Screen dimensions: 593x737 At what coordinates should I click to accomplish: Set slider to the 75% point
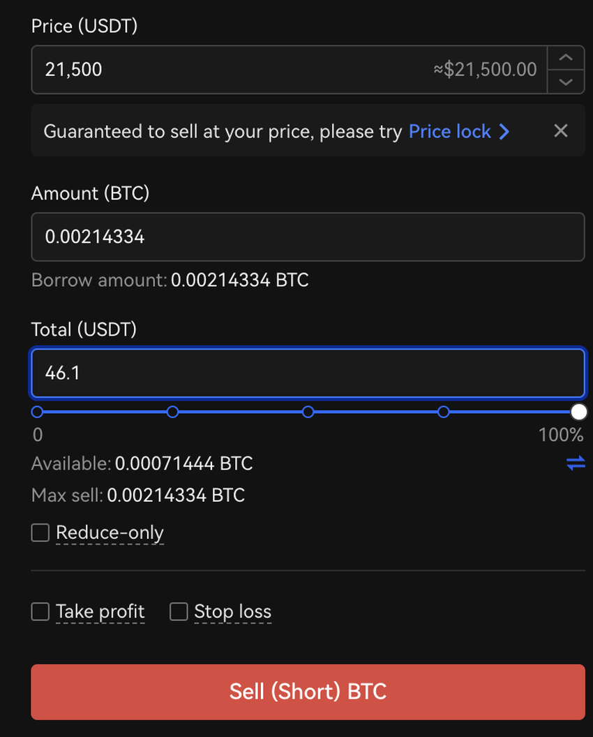(x=444, y=412)
